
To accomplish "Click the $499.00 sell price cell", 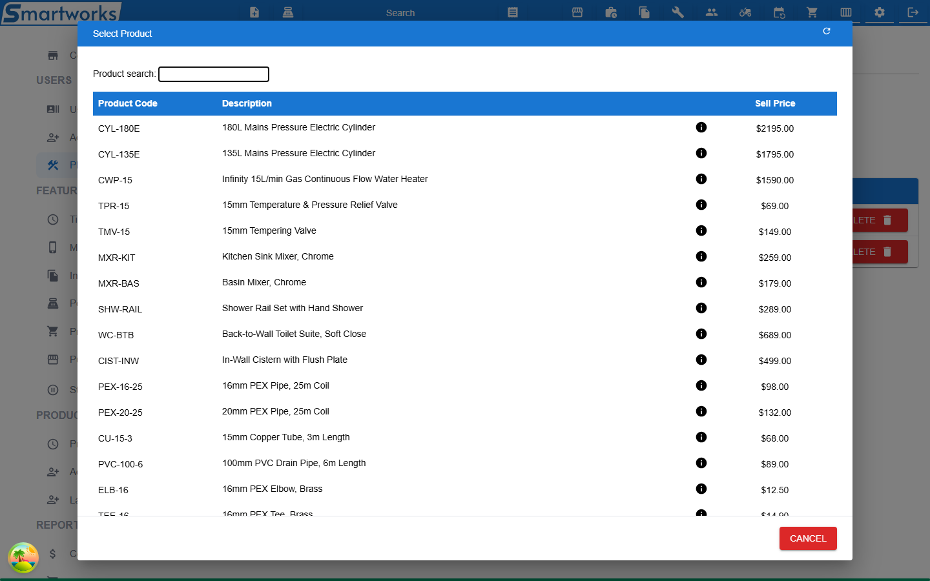I will pos(775,361).
